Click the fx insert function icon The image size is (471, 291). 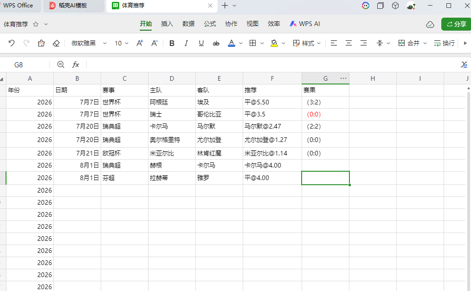click(76, 65)
